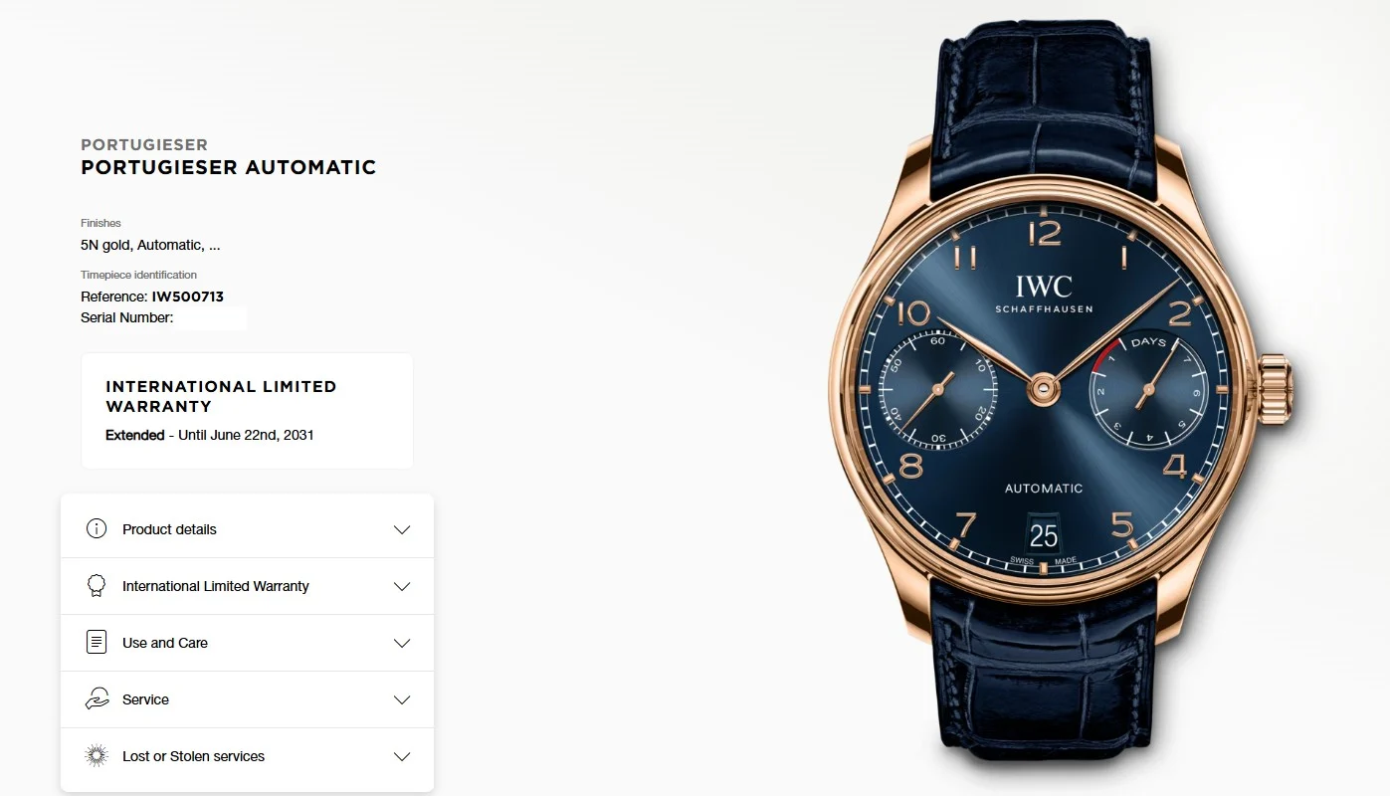Click the reference number IW500713
The height and width of the screenshot is (796, 1390).
pyautogui.click(x=187, y=297)
